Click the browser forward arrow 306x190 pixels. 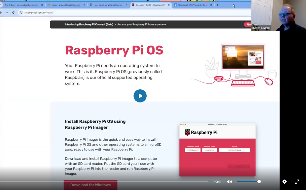7,13
